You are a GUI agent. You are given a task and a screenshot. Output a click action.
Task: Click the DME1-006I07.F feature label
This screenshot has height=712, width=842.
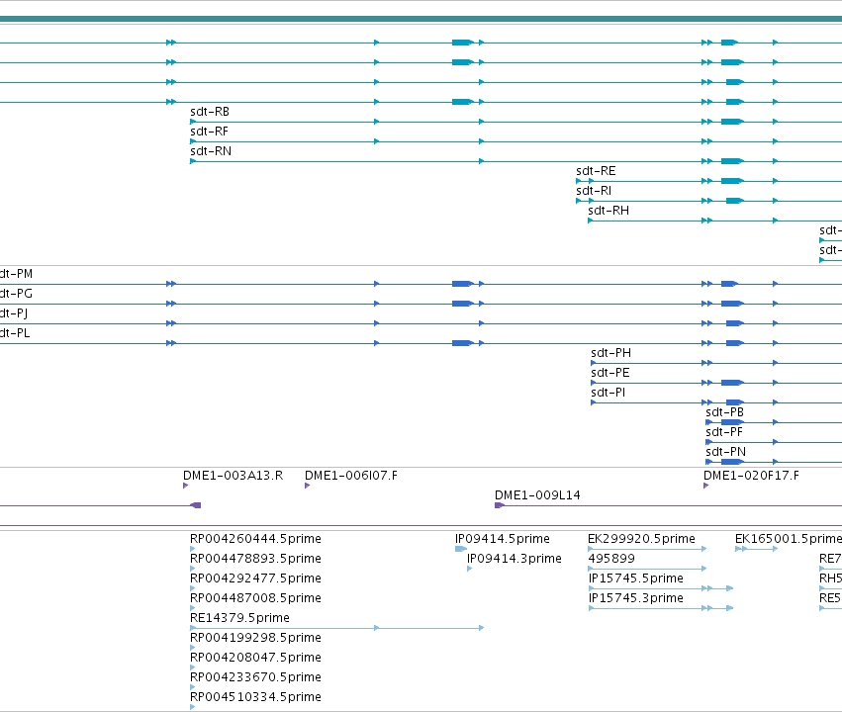coord(350,476)
